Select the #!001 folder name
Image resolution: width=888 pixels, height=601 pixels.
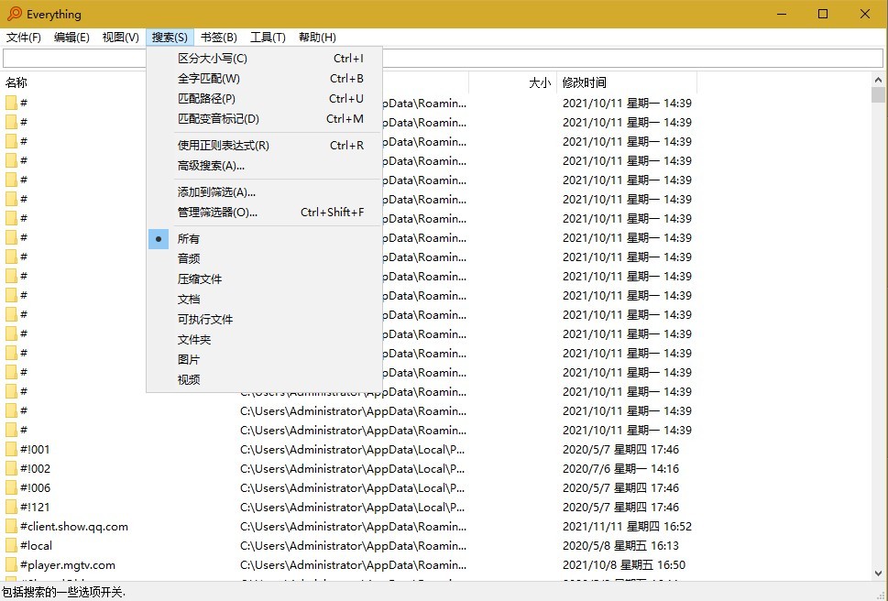point(35,449)
